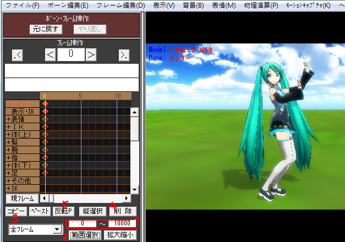This screenshot has height=242, width=345.
Task: Expand the +その他 bone group
Action: pyautogui.click(x=23, y=180)
